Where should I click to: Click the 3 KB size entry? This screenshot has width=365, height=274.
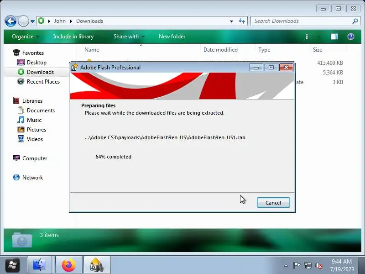click(x=338, y=82)
